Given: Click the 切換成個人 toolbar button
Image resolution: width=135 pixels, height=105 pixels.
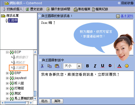Looking at the screenshot, I should click(x=13, y=9).
